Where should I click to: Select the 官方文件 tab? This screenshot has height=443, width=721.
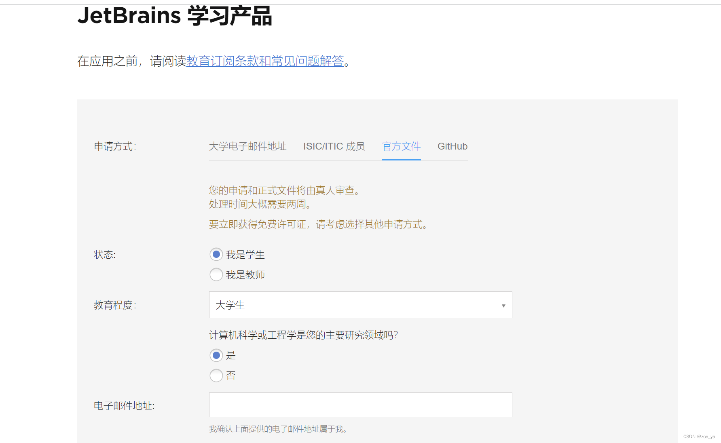tap(402, 146)
